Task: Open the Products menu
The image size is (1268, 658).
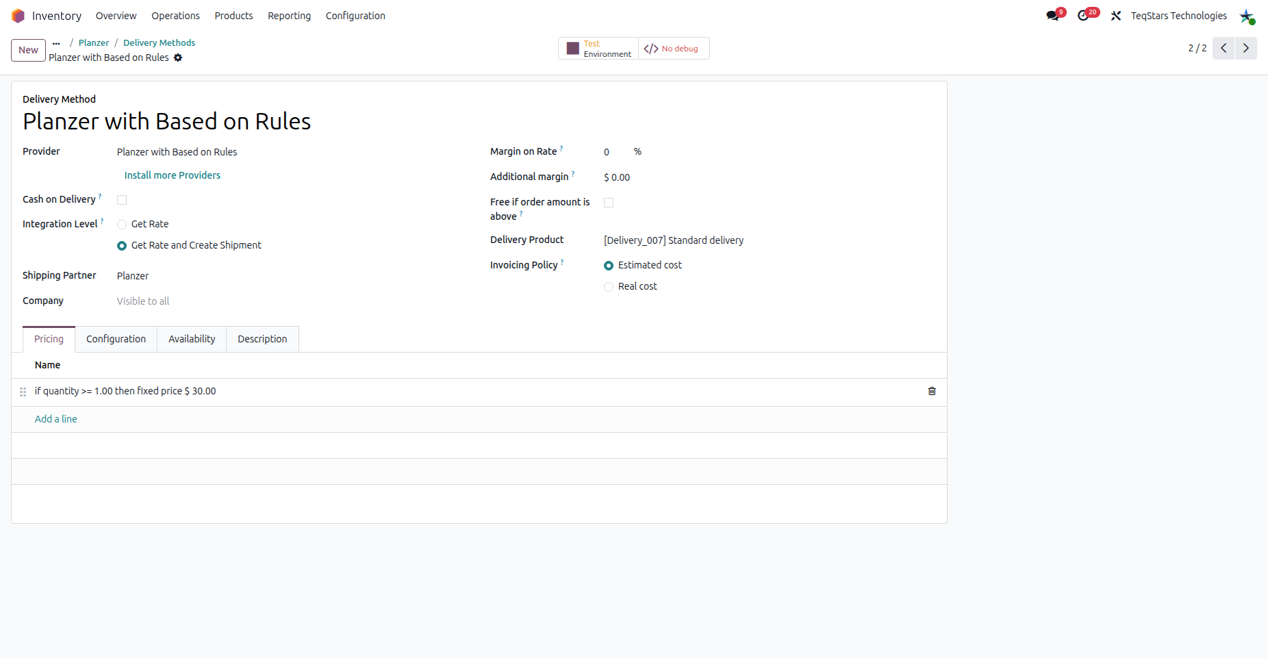Action: pyautogui.click(x=233, y=16)
